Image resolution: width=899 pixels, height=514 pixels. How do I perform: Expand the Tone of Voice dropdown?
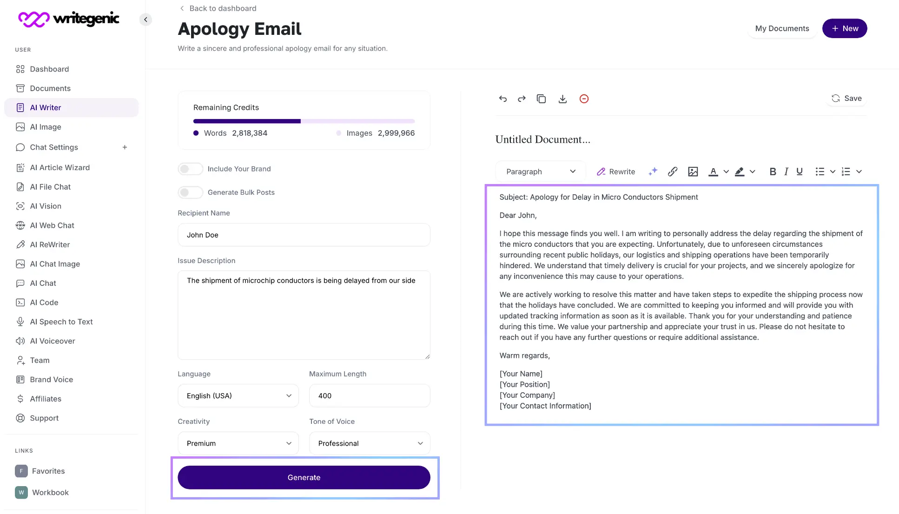click(369, 443)
